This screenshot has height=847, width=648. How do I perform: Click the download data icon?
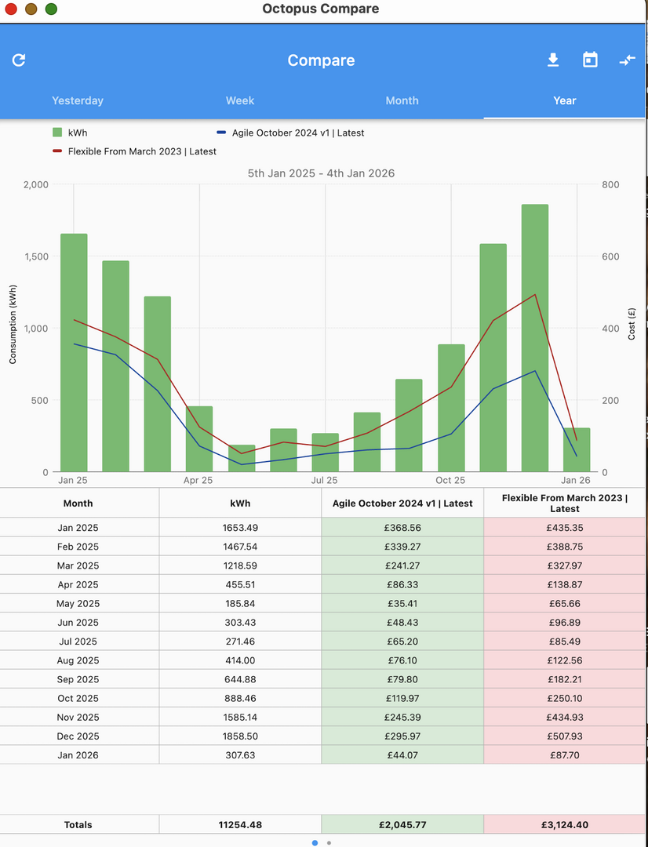click(x=553, y=60)
